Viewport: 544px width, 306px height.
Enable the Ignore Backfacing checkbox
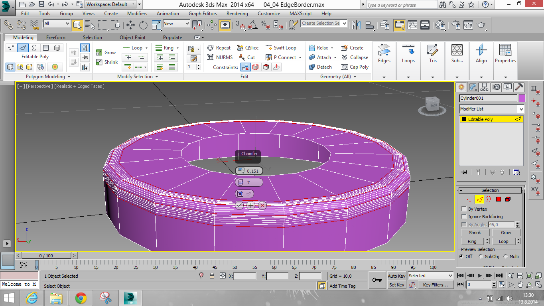pyautogui.click(x=464, y=216)
